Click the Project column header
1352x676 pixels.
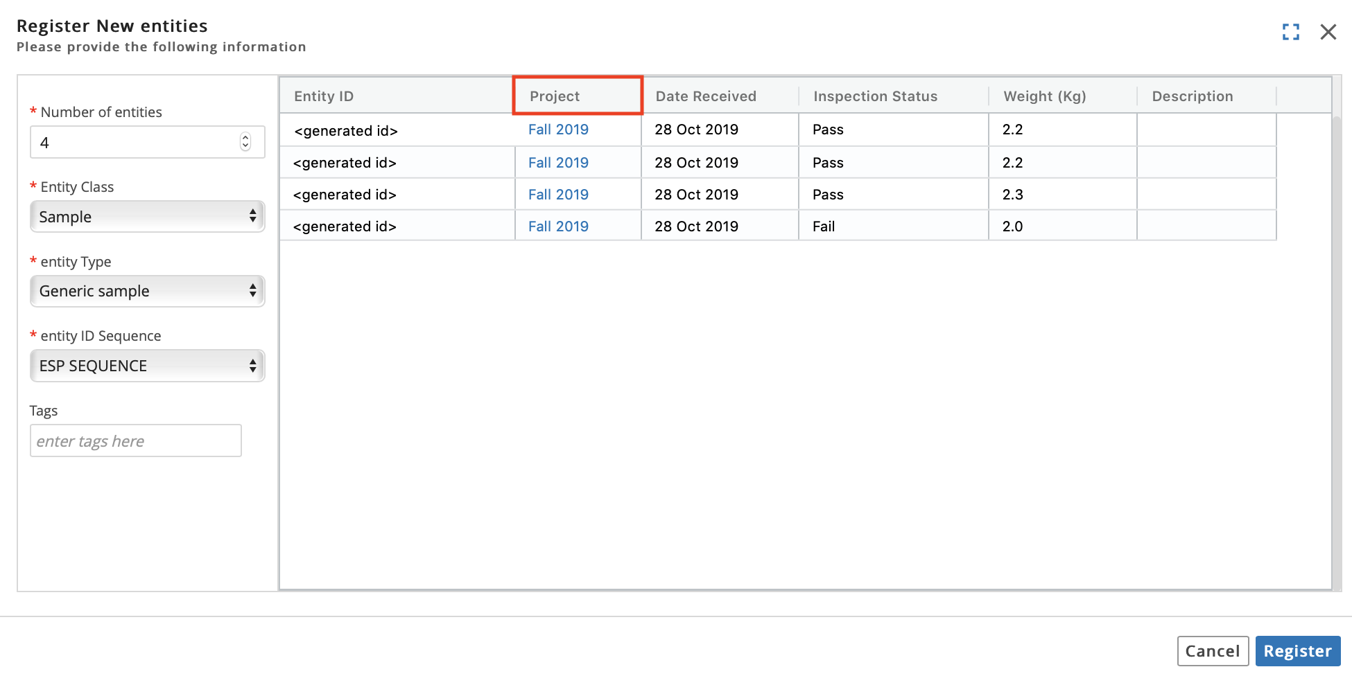[577, 96]
